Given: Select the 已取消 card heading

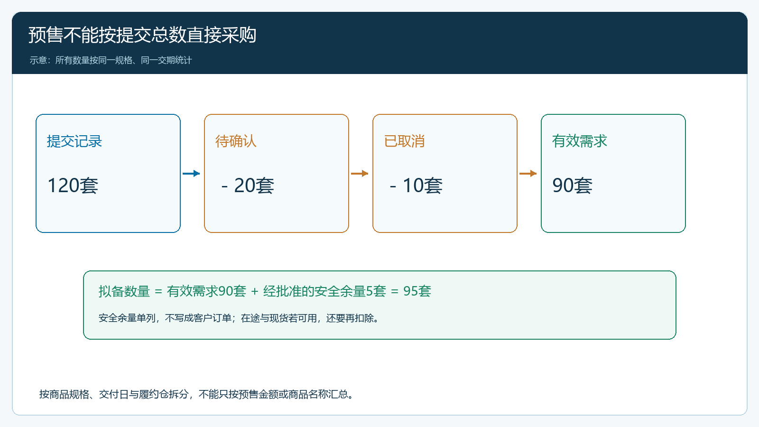Looking at the screenshot, I should [x=404, y=141].
